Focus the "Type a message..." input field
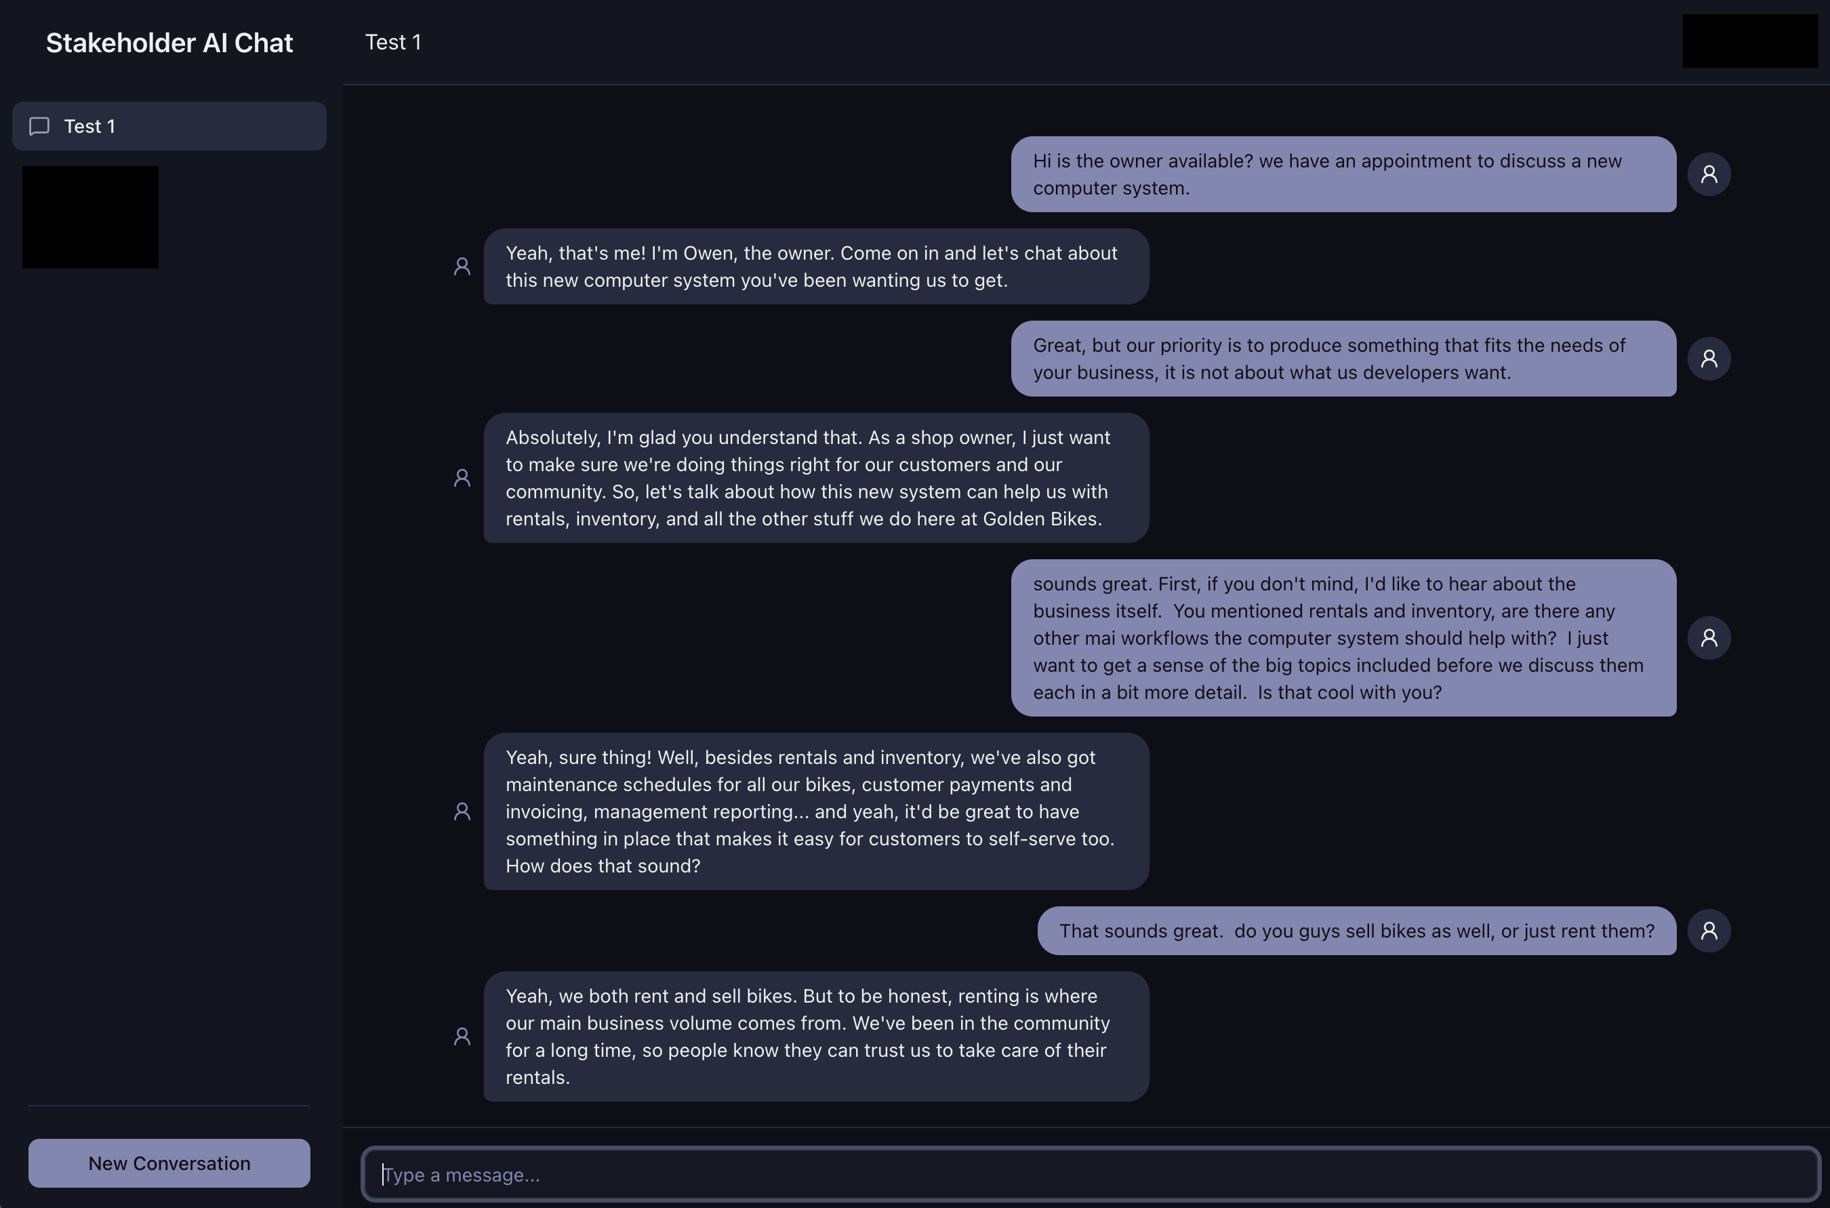The height and width of the screenshot is (1208, 1830). (x=1091, y=1174)
